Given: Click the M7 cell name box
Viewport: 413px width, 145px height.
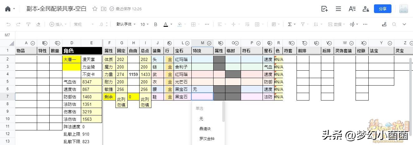Looking at the screenshot, I should pyautogui.click(x=7, y=35).
